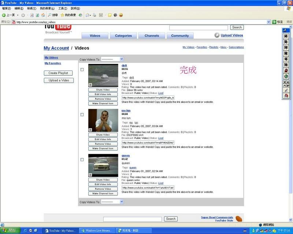Click the green globe icon in IME toolbar
This screenshot has width=293, height=234.
pos(286,76)
